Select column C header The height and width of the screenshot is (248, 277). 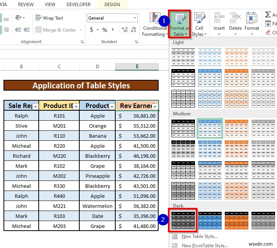[59, 67]
